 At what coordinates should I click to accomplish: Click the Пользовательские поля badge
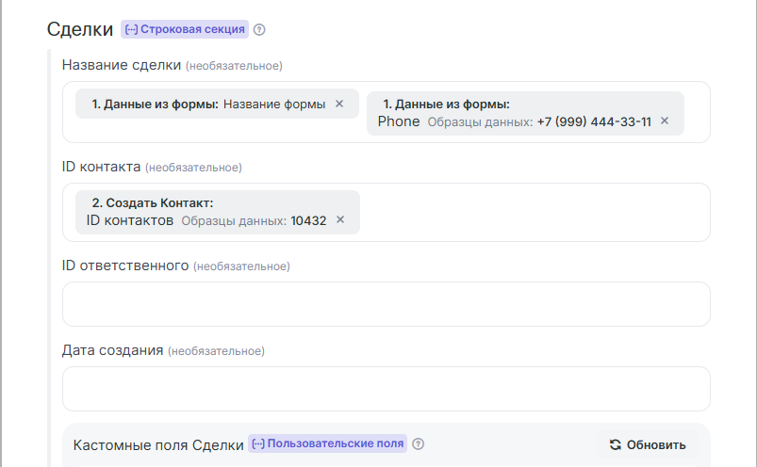328,444
